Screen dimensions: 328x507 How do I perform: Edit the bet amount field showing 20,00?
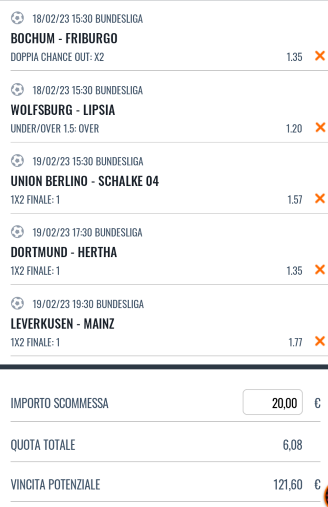(x=273, y=403)
